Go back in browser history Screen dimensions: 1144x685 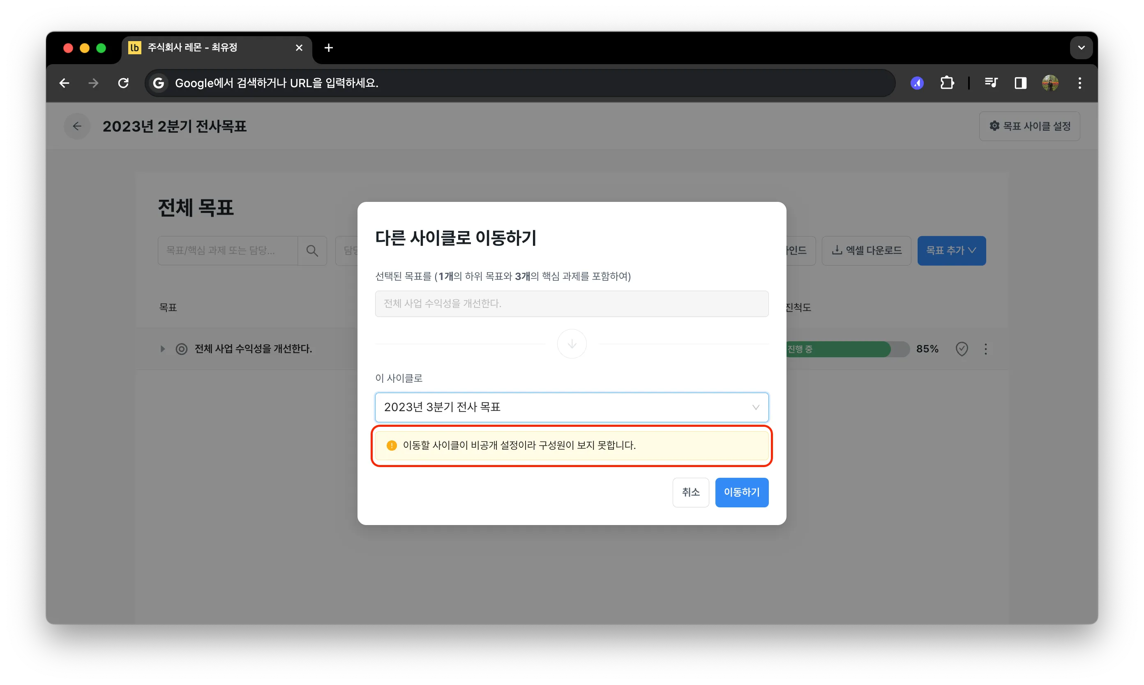point(65,83)
